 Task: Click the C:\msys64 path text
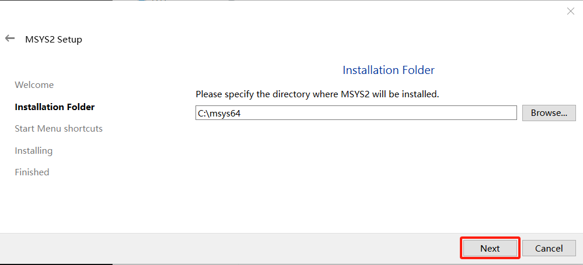tap(219, 114)
